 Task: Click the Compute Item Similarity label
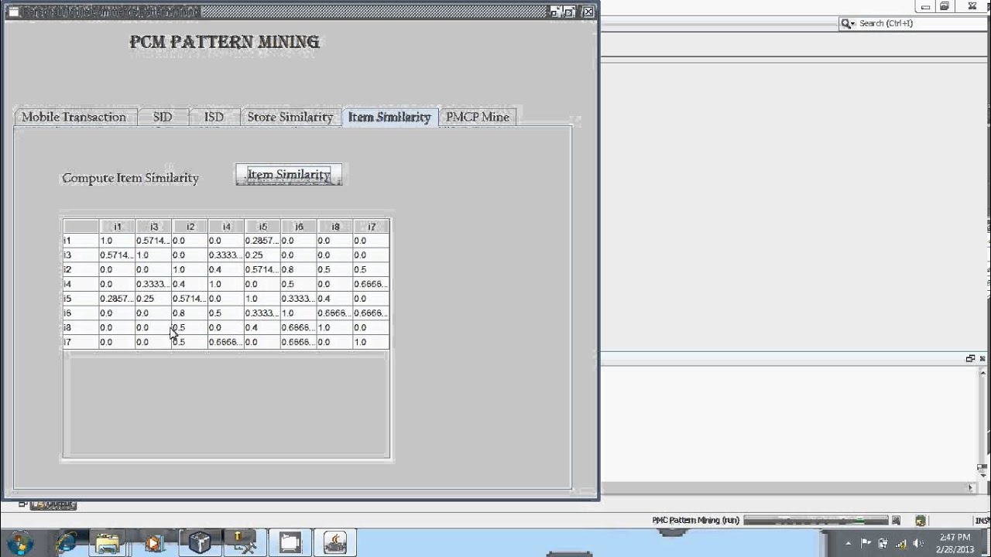[x=130, y=178]
